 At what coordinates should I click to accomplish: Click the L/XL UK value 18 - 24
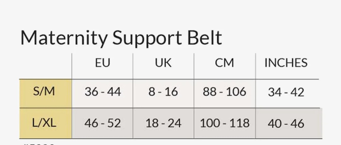point(163,123)
